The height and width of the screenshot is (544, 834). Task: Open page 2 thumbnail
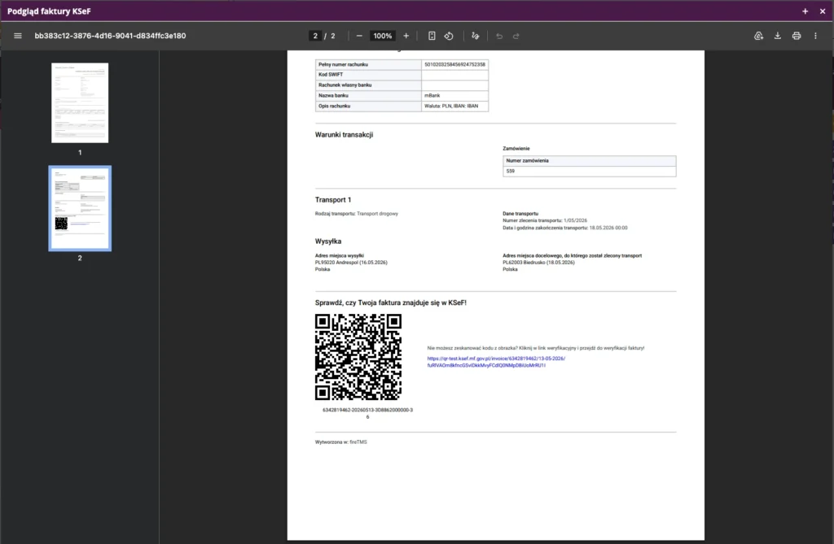pos(80,208)
